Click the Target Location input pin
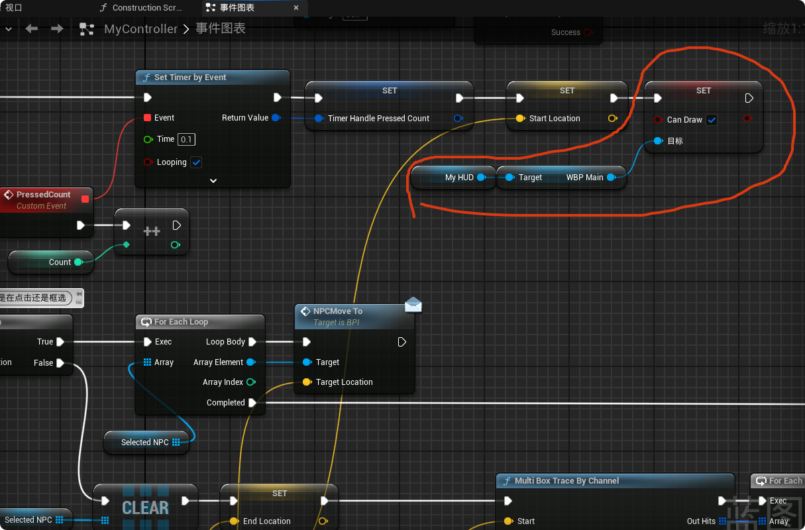The image size is (805, 530). tap(307, 382)
